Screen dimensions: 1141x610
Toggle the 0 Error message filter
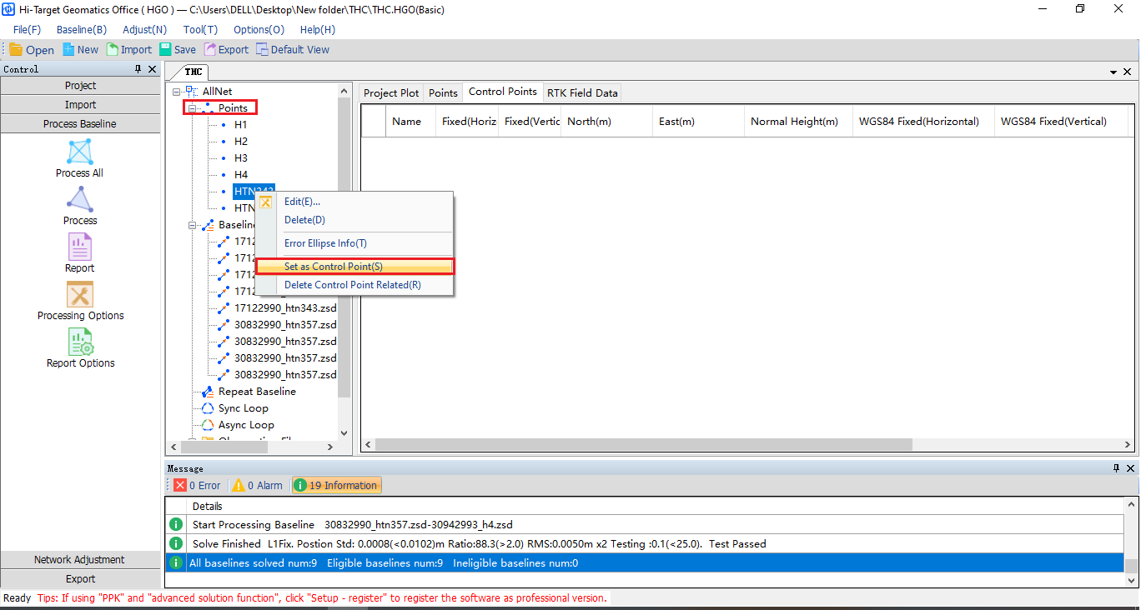197,485
